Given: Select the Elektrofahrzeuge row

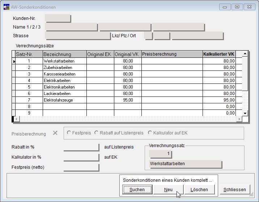Looking at the screenshot, I should (x=127, y=100).
